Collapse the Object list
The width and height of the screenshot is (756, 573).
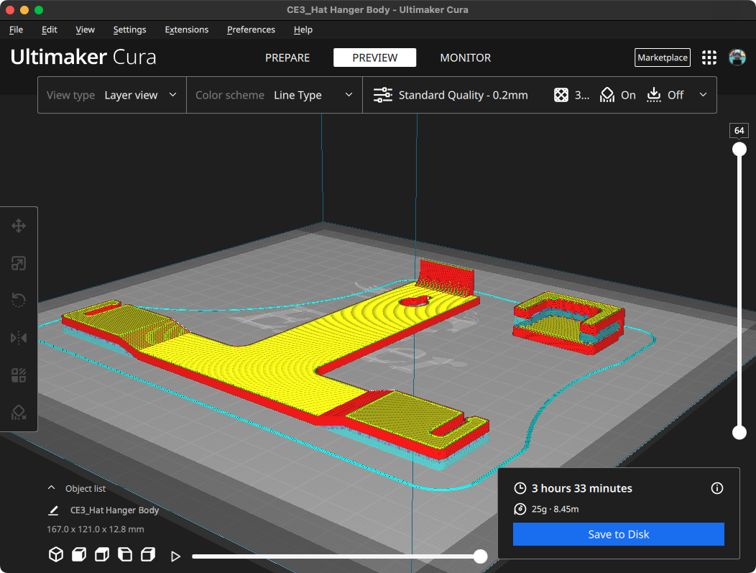pyautogui.click(x=51, y=488)
